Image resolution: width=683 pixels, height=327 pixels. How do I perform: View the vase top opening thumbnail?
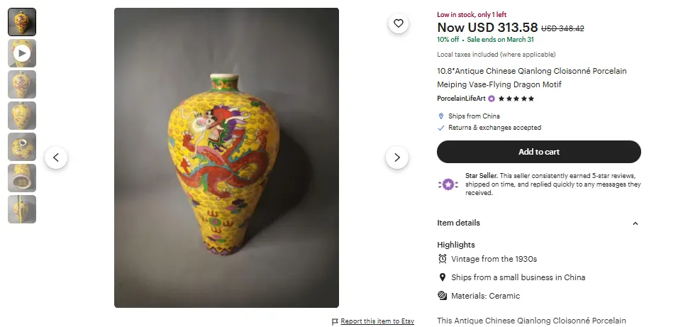coord(22,147)
